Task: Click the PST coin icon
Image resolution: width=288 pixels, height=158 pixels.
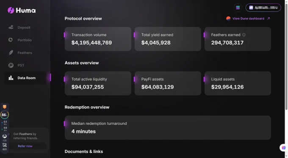Action: (11, 65)
